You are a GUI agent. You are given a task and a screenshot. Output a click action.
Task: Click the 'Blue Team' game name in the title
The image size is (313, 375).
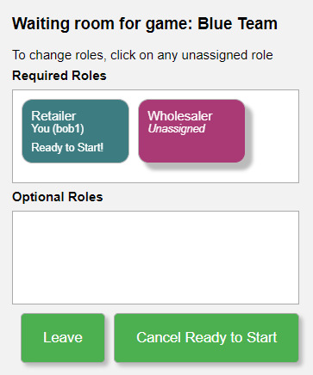coord(237,23)
